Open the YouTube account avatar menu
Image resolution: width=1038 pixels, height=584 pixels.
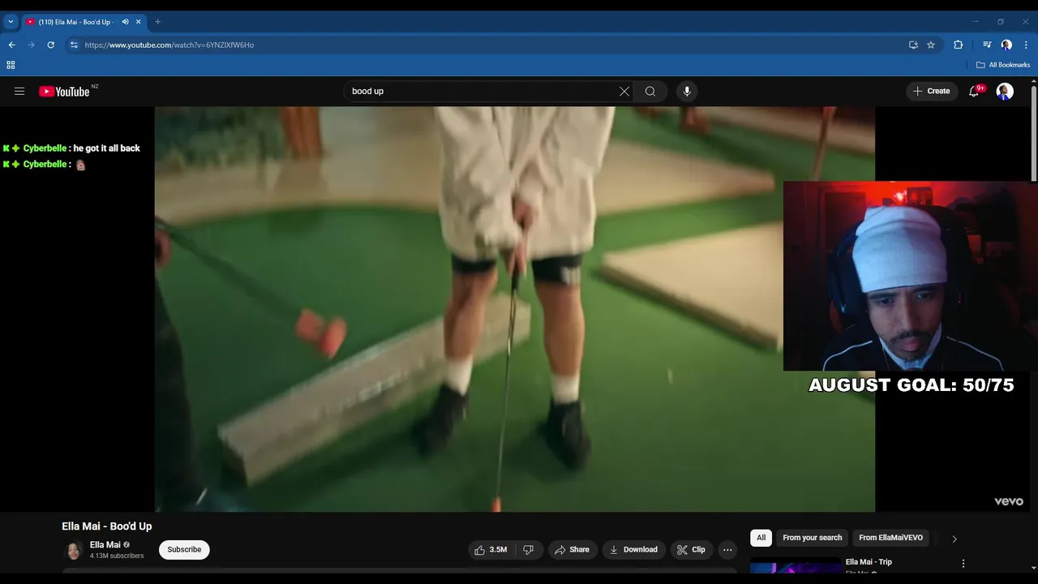pyautogui.click(x=1005, y=92)
